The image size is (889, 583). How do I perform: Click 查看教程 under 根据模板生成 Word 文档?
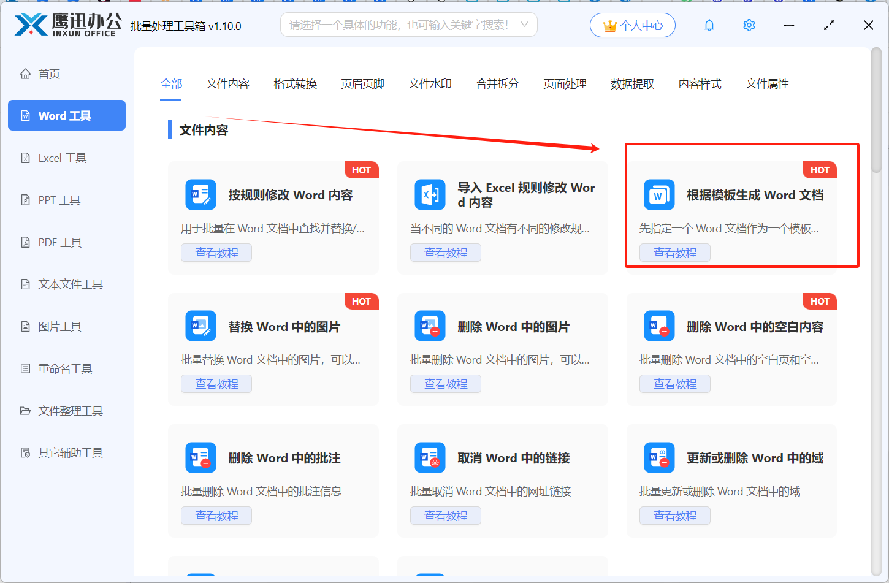click(x=674, y=253)
